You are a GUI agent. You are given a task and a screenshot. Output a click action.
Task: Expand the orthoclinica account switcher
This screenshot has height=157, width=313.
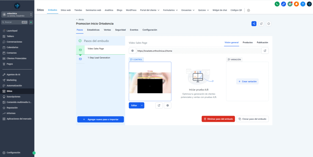(x=17, y=15)
